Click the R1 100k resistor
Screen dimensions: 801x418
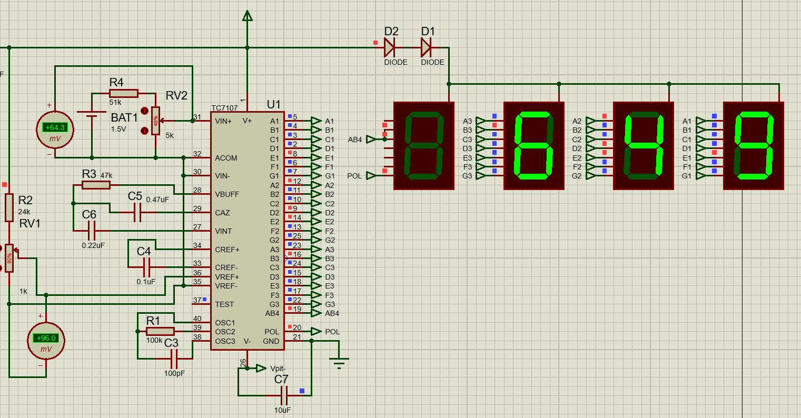(x=160, y=331)
